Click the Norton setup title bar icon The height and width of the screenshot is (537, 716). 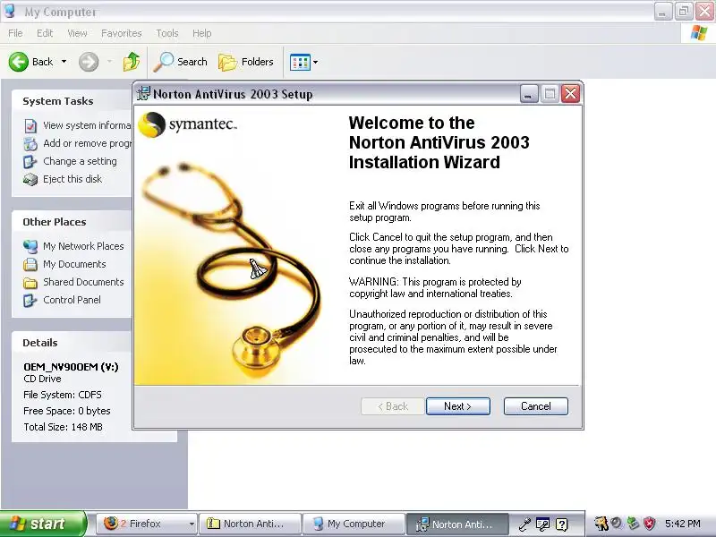(143, 93)
